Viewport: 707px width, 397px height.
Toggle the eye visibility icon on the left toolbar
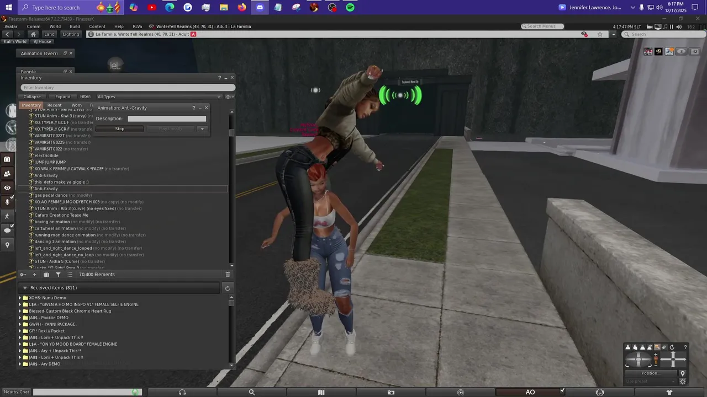pos(7,188)
